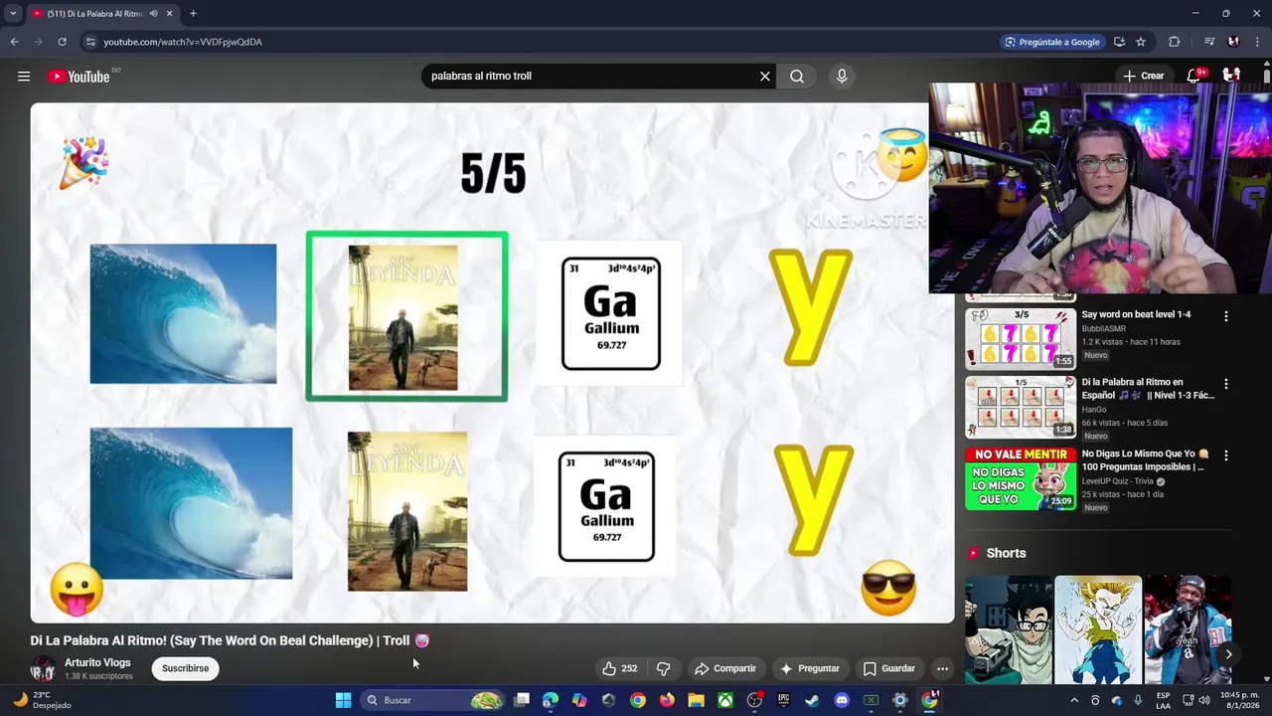Click the Preguntar button
The height and width of the screenshot is (716, 1272).
[x=810, y=668]
